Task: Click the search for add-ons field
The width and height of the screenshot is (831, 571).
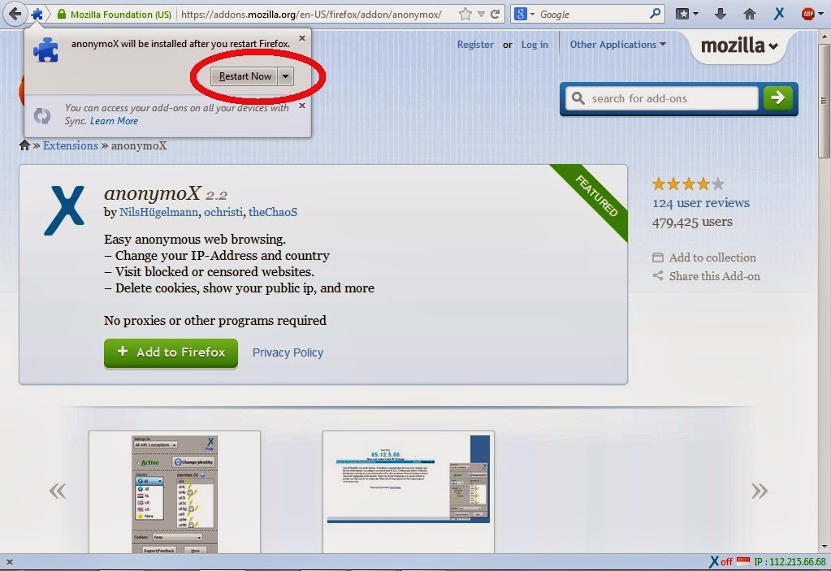Action: [x=662, y=98]
